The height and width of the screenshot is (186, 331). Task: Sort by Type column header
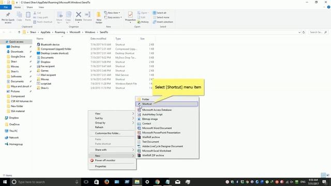(118, 39)
